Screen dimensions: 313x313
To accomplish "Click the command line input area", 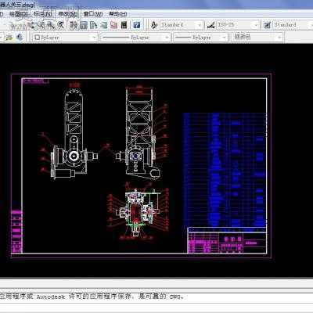I will click(156, 307).
